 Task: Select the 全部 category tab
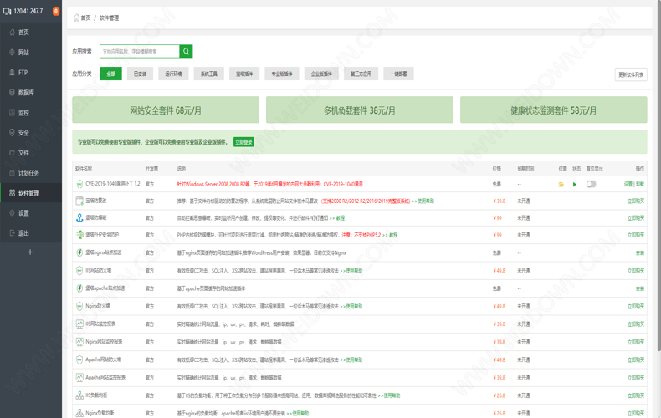(111, 74)
